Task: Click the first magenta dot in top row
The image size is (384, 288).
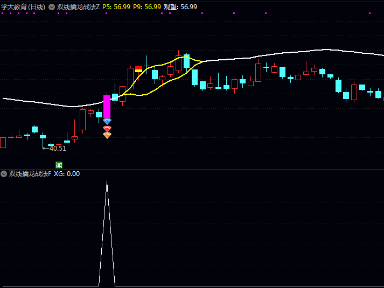Action: (x=2, y=13)
